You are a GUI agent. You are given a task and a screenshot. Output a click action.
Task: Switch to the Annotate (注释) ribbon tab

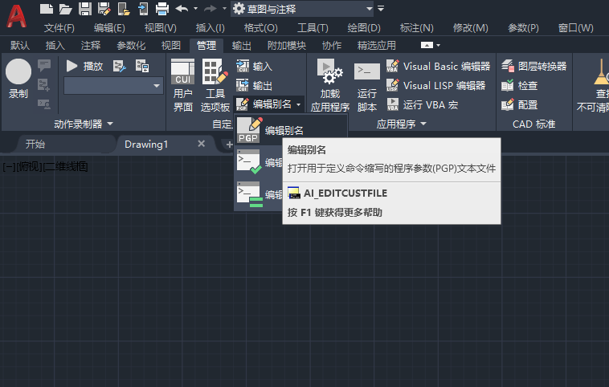tap(91, 46)
